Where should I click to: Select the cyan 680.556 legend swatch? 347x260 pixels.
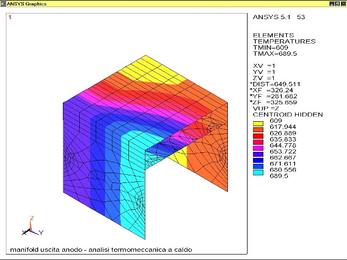258,173
